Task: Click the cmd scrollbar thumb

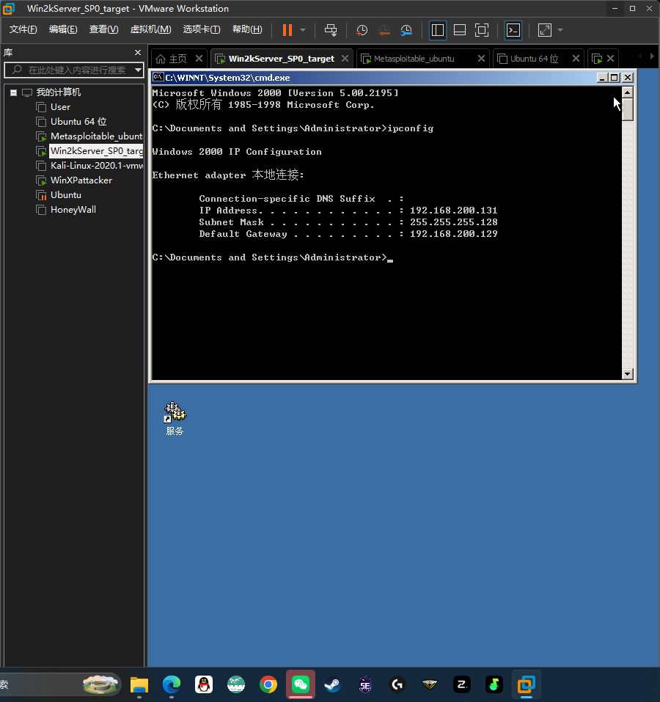Action: pyautogui.click(x=627, y=109)
